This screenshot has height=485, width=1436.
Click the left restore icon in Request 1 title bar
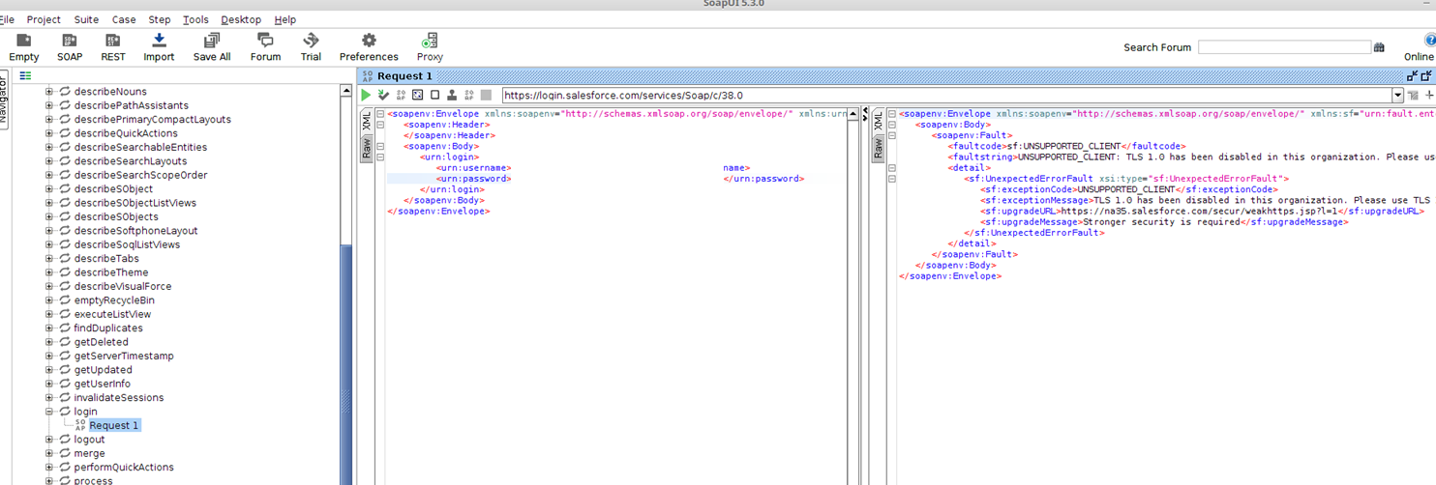tap(1412, 75)
